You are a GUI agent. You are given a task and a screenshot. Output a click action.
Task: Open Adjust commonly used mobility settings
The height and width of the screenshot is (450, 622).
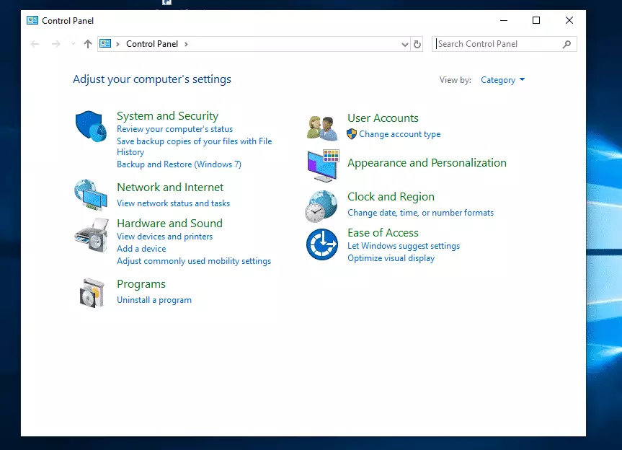point(194,261)
